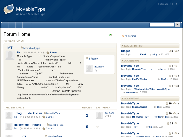183x137 pixels.
Task: Open the gegewan author link
Action: coord(130,92)
